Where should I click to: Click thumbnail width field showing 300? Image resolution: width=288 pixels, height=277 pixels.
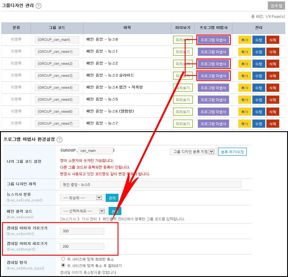[82, 231]
